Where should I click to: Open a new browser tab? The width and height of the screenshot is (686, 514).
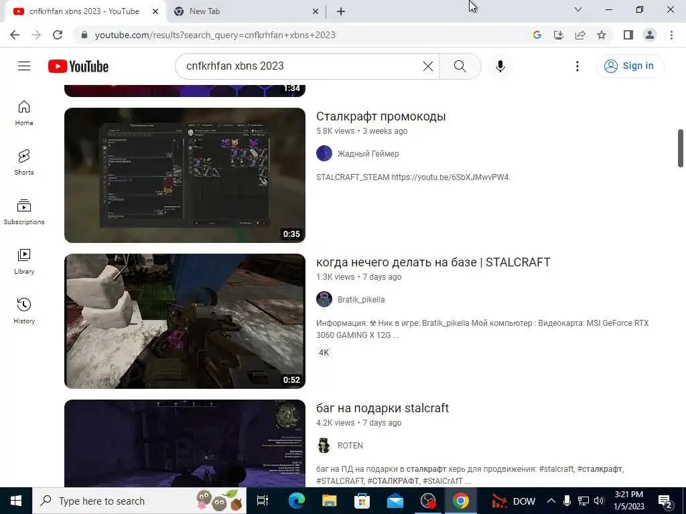point(341,11)
